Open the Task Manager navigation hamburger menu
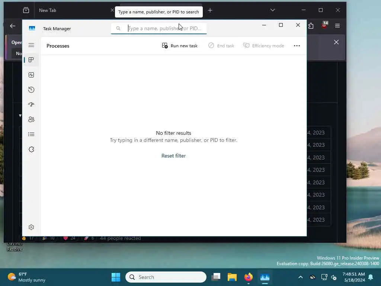Viewport: 381px width, 286px height. (x=31, y=45)
